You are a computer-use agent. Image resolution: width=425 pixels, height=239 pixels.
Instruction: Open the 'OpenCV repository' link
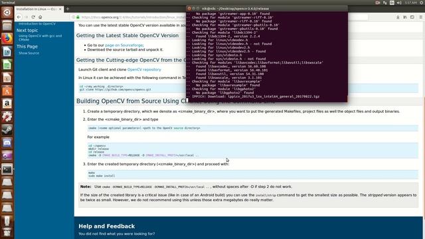point(144,70)
